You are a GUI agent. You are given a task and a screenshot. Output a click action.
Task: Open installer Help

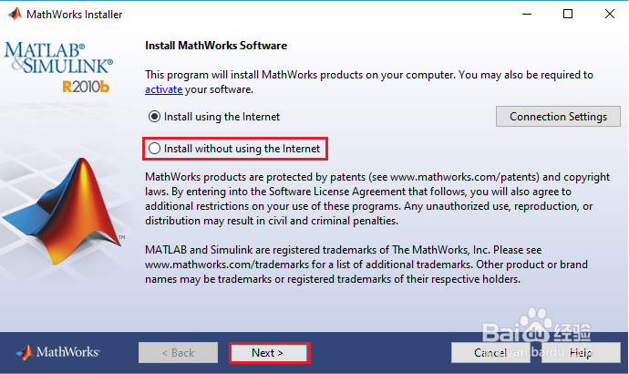coord(581,352)
